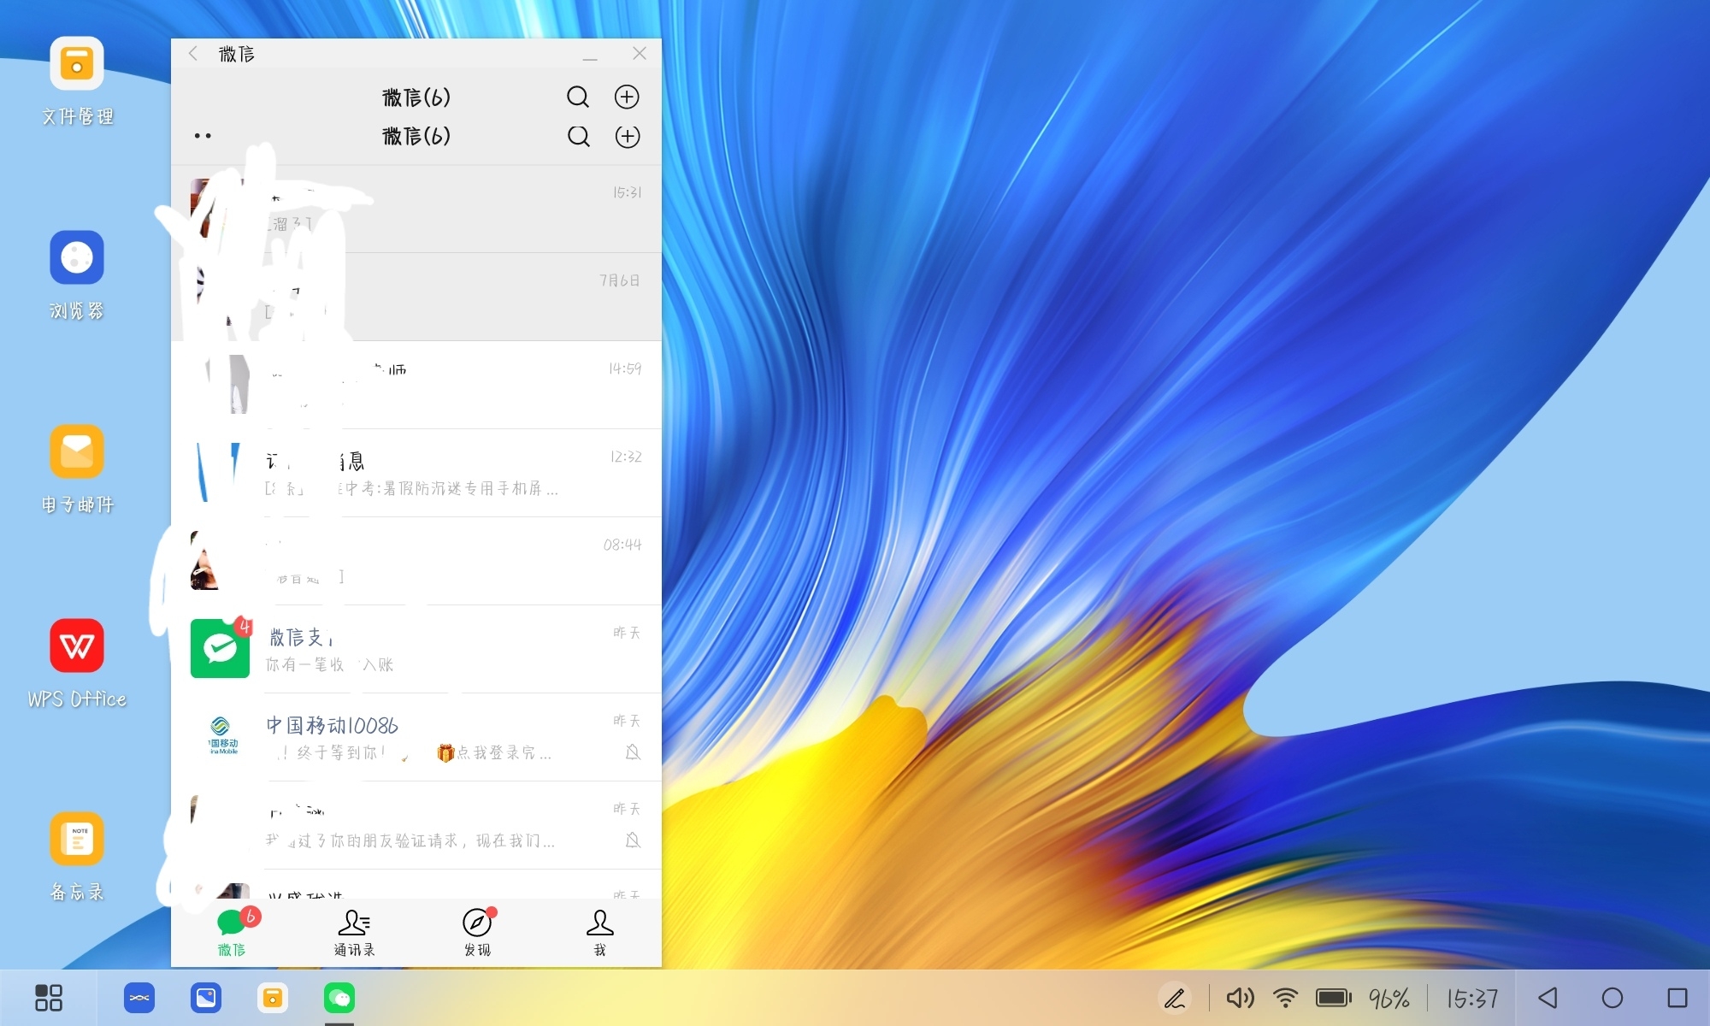Viewport: 1710px width, 1026px height.
Task: Click the Wi-Fi status icon
Action: [x=1285, y=998]
